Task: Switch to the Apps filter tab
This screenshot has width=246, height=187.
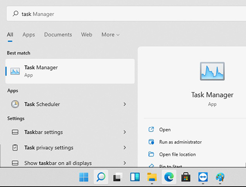Action: 29,34
